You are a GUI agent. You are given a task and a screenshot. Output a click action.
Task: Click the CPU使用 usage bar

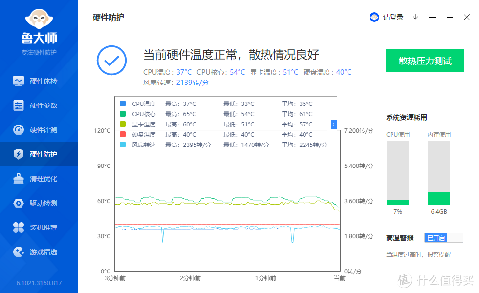coord(398,171)
